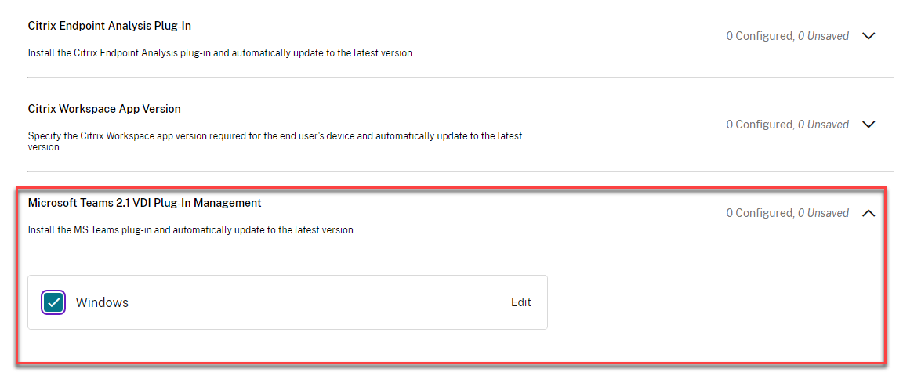Click '0 Configured' for Microsoft Teams plug-in
Image resolution: width=903 pixels, height=383 pixels.
point(759,213)
